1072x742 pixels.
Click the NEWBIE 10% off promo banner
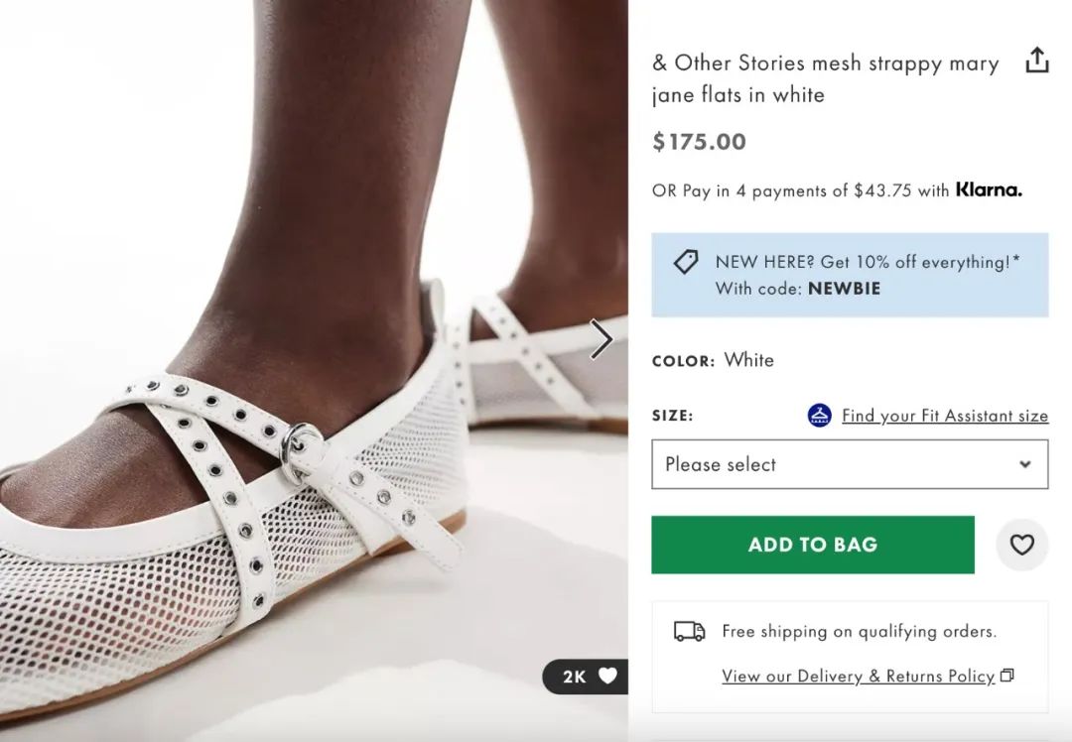[850, 275]
